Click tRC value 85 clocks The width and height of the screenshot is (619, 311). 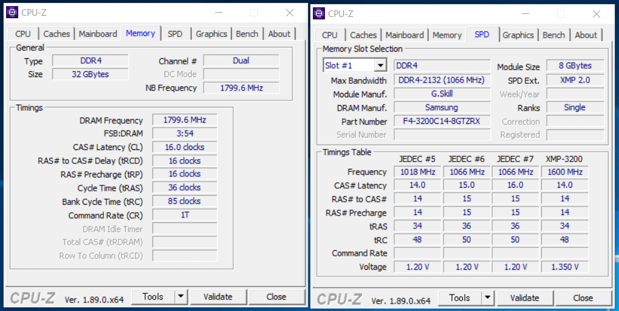(x=185, y=201)
